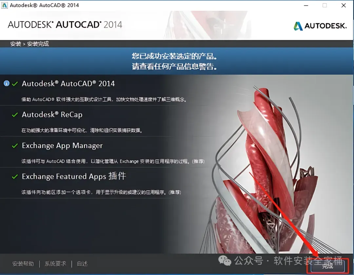
Task: Click the Autodesk logo in the header
Action: pos(320,26)
